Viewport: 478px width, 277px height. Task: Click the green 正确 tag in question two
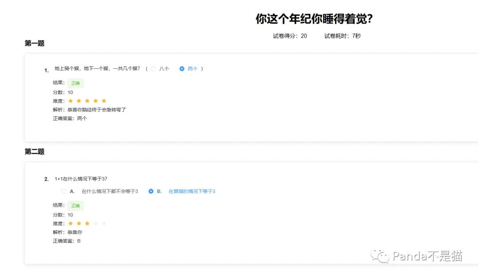(75, 206)
